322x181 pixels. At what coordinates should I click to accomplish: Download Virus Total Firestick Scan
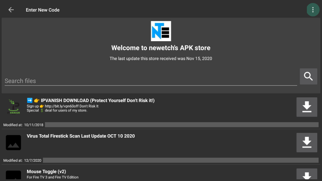coord(307,142)
